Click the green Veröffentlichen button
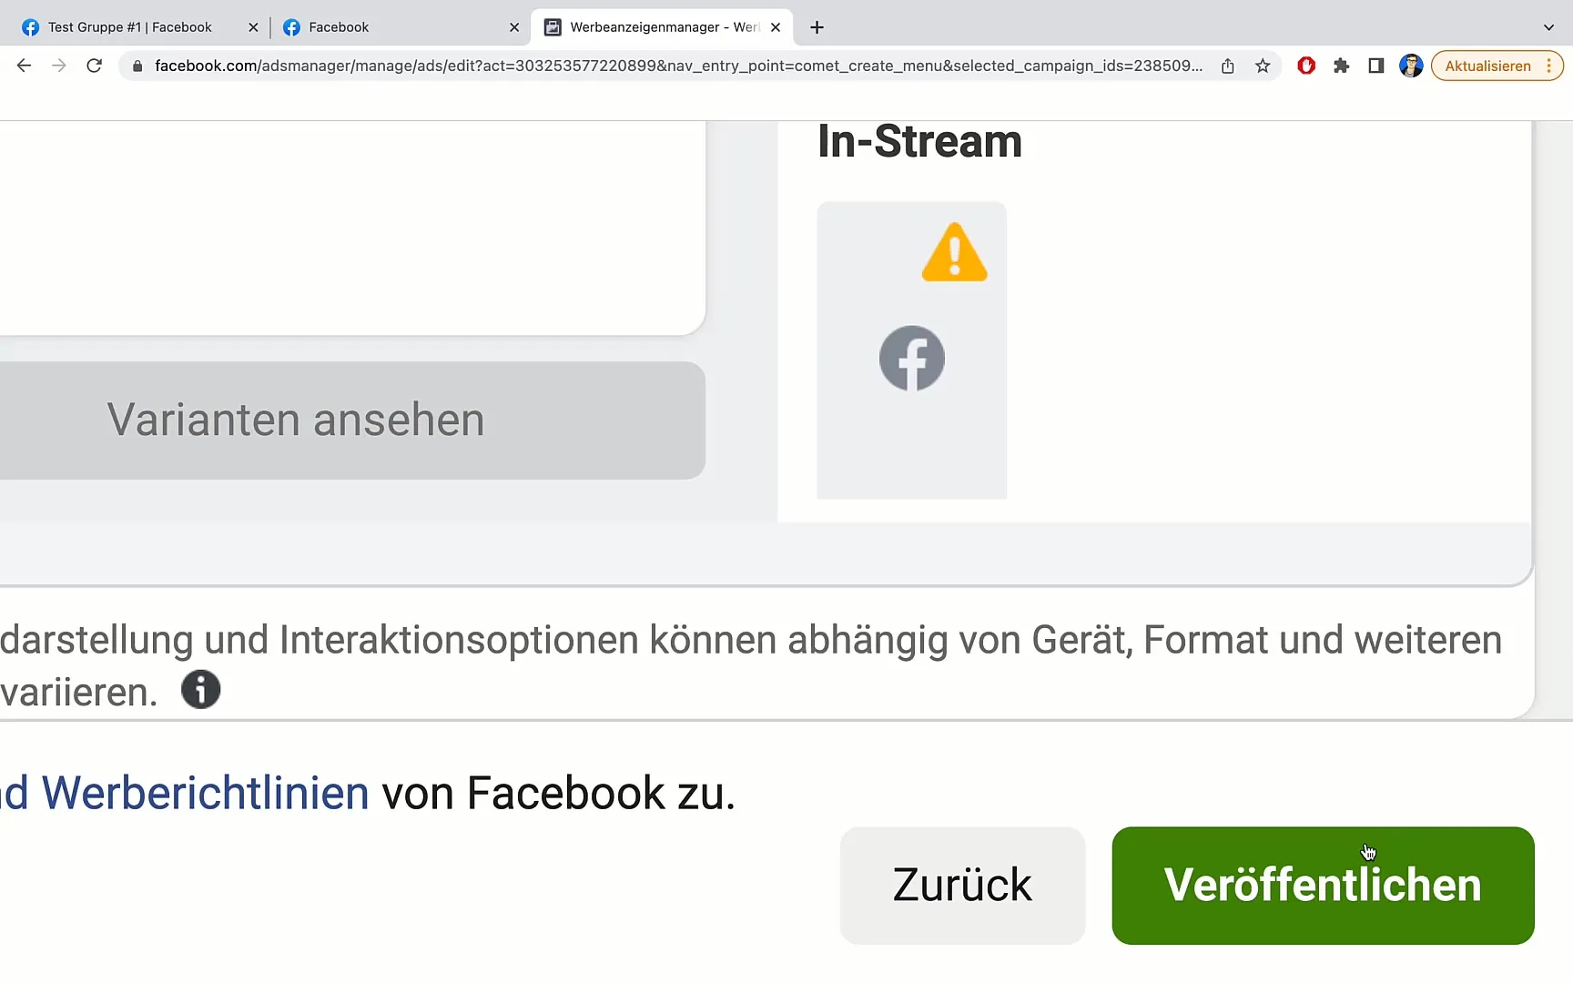The width and height of the screenshot is (1573, 983). pos(1323,885)
